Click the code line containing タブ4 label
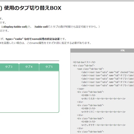The width and height of the screenshot is (134, 134). point(107,82)
